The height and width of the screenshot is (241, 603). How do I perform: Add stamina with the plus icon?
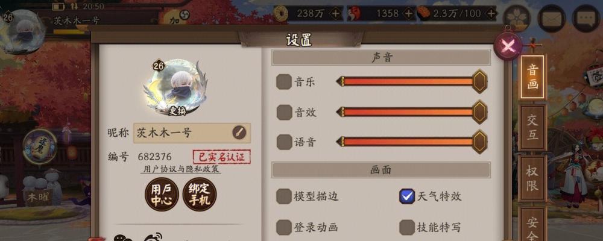491,14
